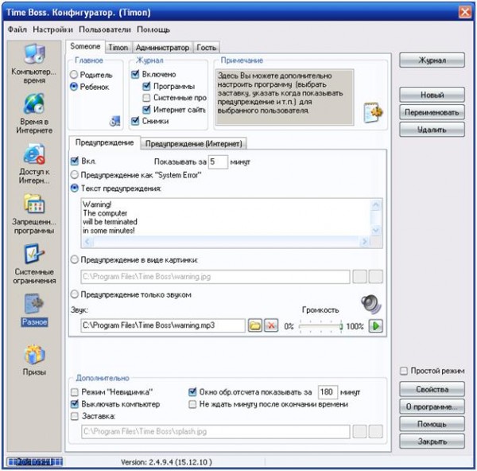Open the Forbidden programs section icon
Screen dimensions: 477x471
pos(34,204)
